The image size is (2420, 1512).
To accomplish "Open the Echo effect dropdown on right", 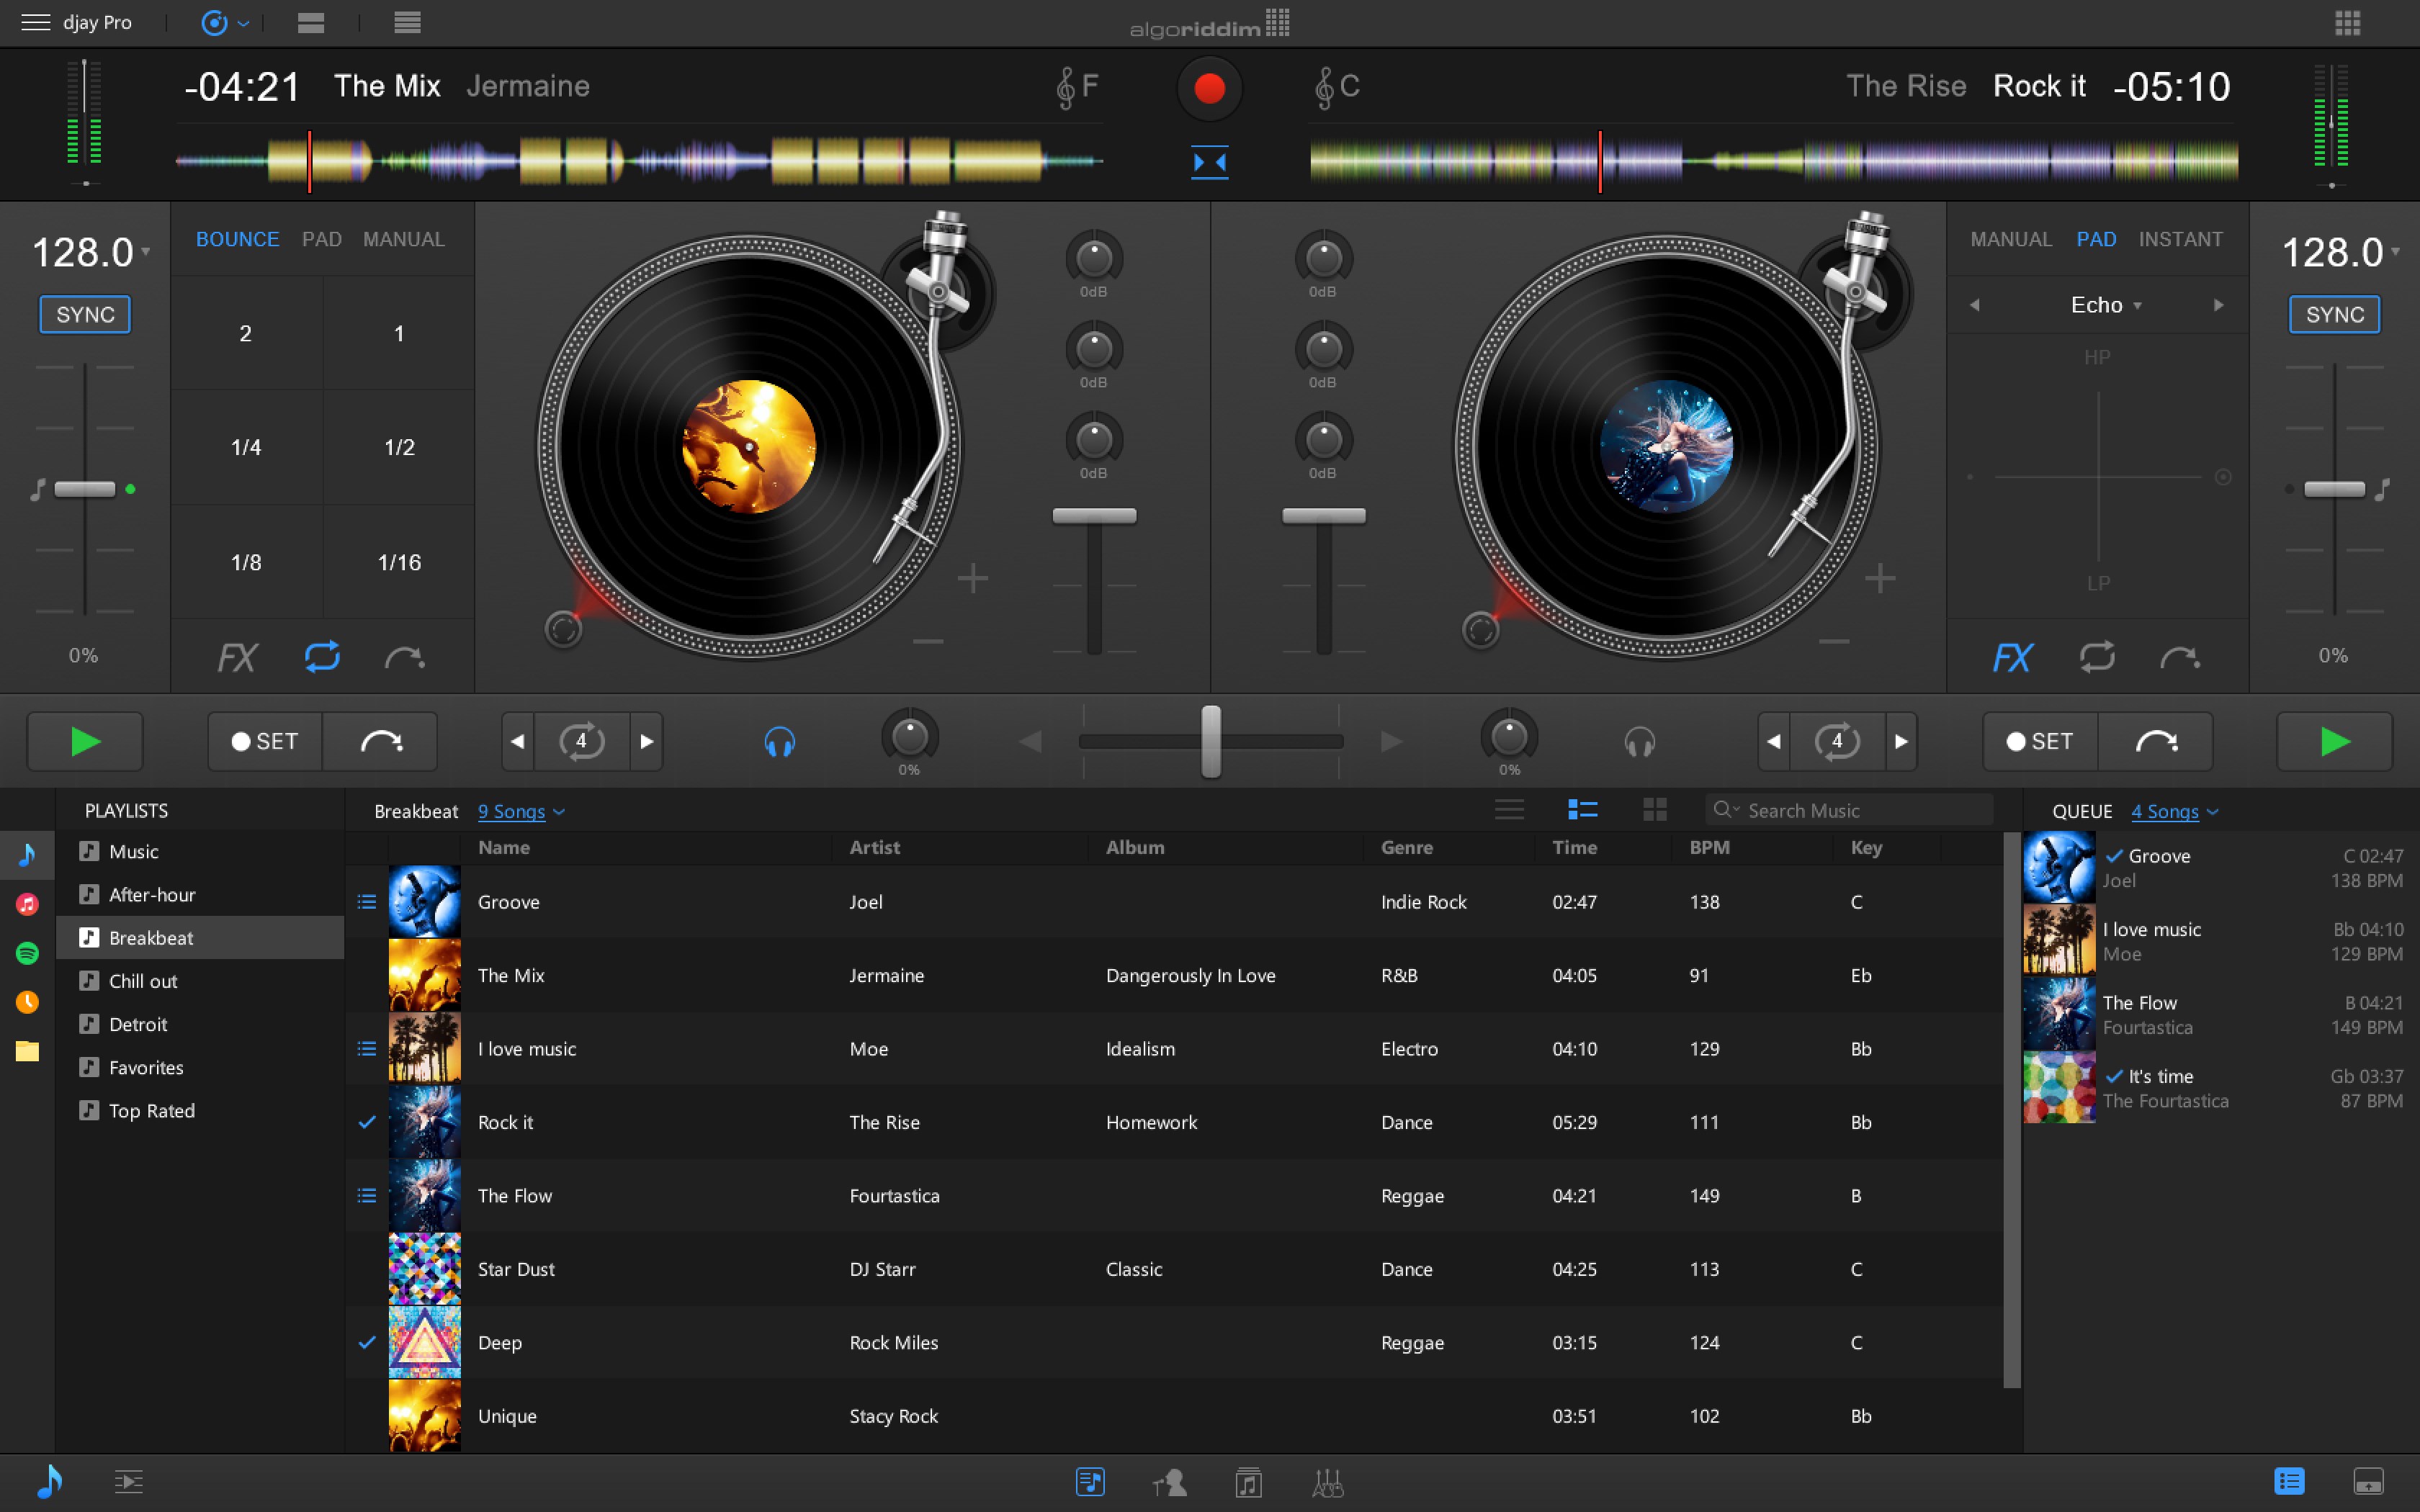I will 2099,305.
